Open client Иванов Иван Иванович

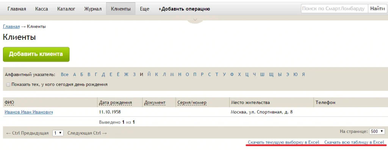click(29, 112)
